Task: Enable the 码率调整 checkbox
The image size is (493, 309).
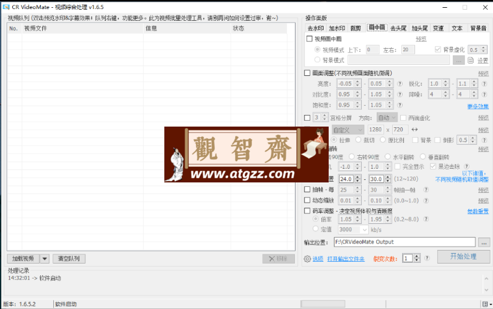Action: click(x=307, y=210)
